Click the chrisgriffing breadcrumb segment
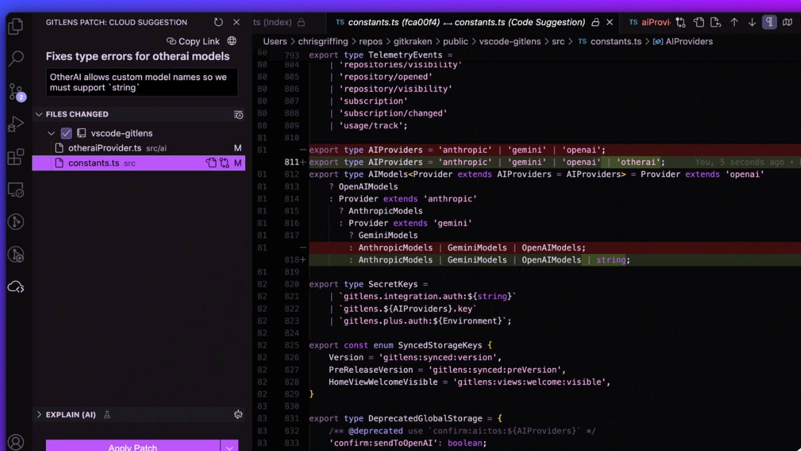801x451 pixels. pos(323,41)
